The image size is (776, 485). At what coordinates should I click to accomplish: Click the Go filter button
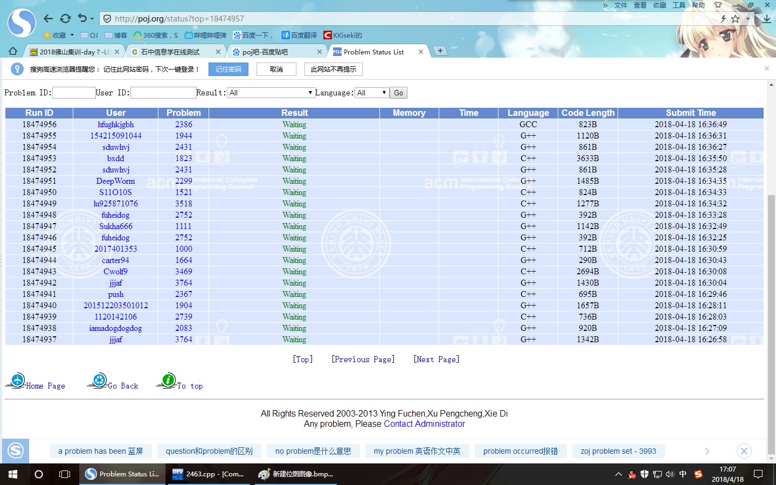398,93
